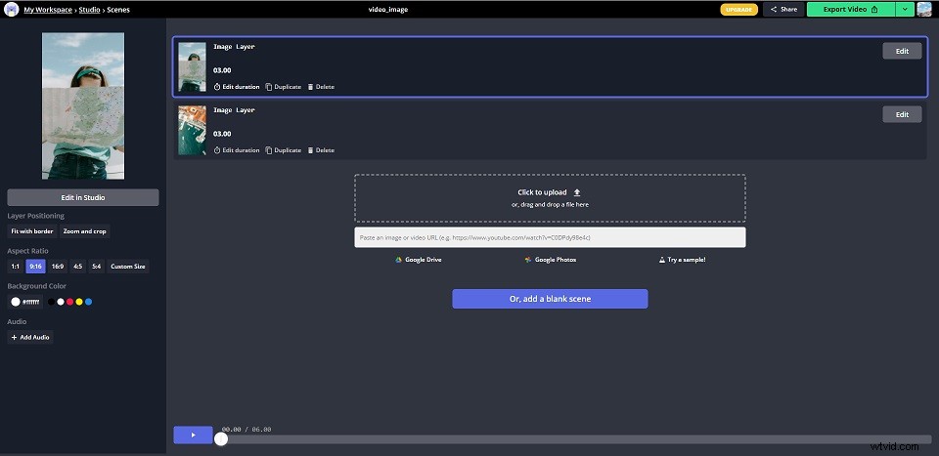Delete the first image layer

tap(321, 87)
